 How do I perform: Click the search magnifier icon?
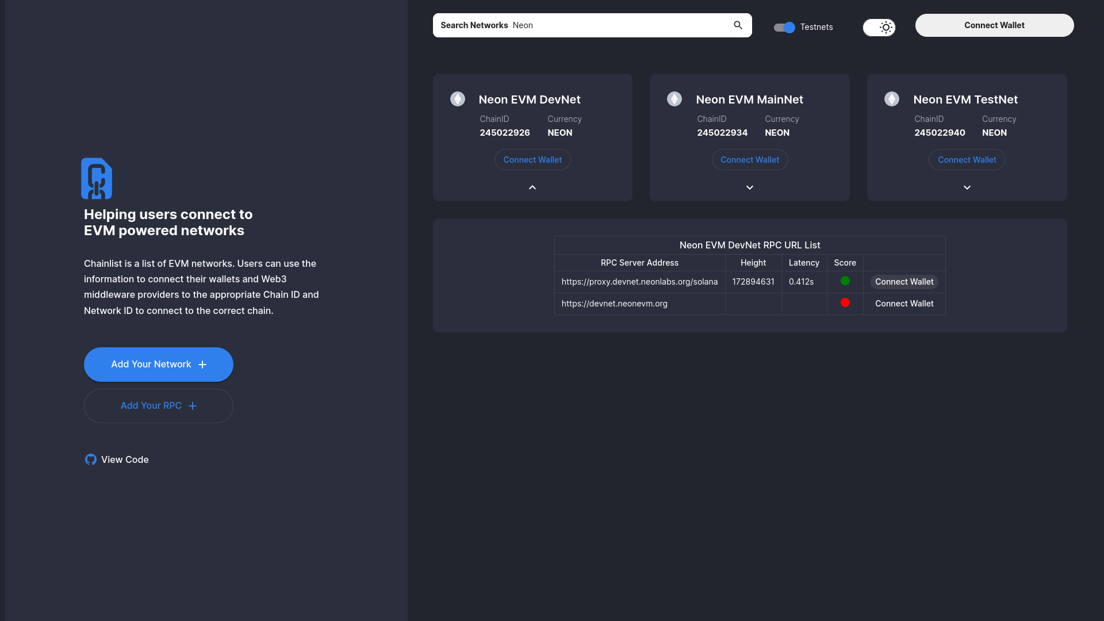point(738,25)
